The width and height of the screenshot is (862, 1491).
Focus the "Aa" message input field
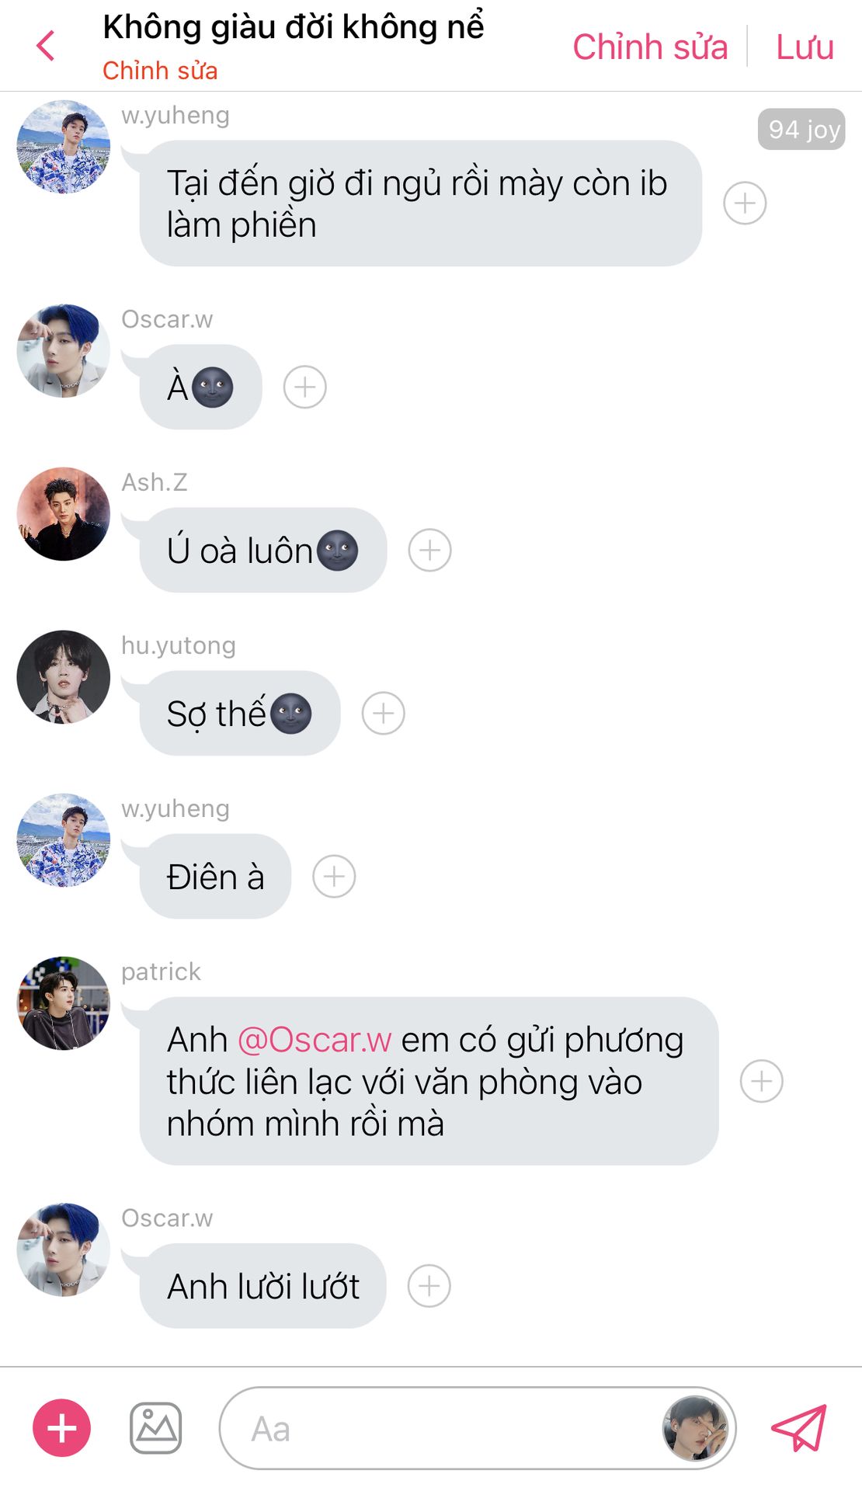tap(439, 1428)
